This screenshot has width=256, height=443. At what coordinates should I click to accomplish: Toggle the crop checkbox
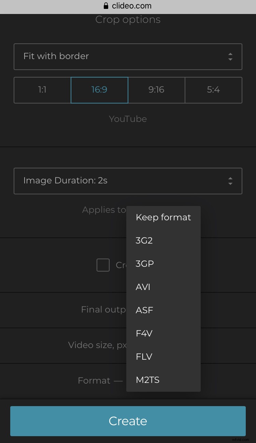click(x=103, y=265)
